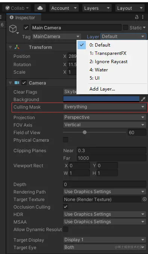Image resolution: width=148 pixels, height=254 pixels.
Task: Pick background color with eyedropper icon
Action: click(143, 99)
